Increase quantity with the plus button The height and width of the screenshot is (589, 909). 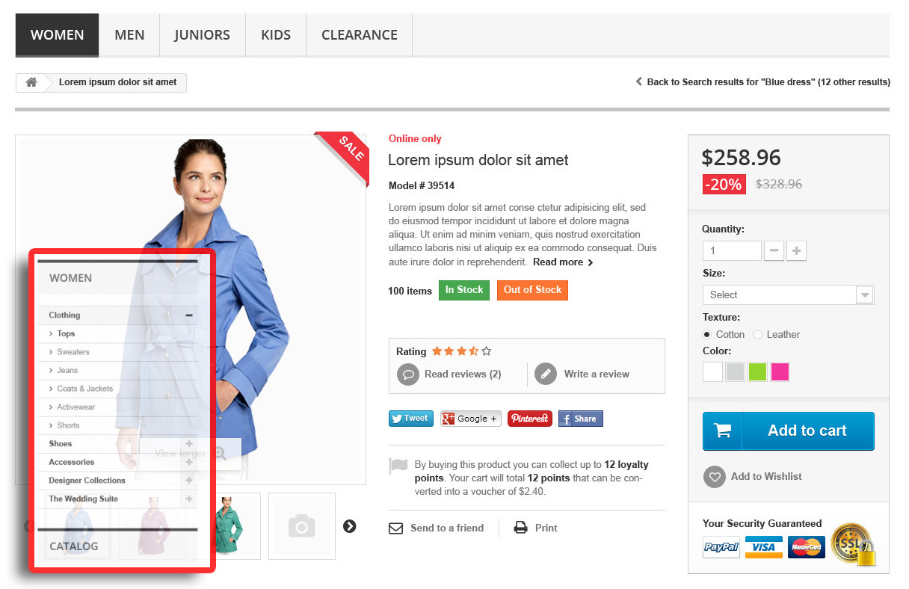[x=797, y=251]
